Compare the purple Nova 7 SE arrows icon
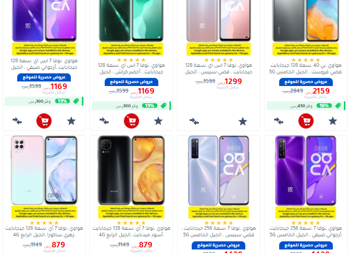The width and height of the screenshot is (350, 253). (17, 121)
